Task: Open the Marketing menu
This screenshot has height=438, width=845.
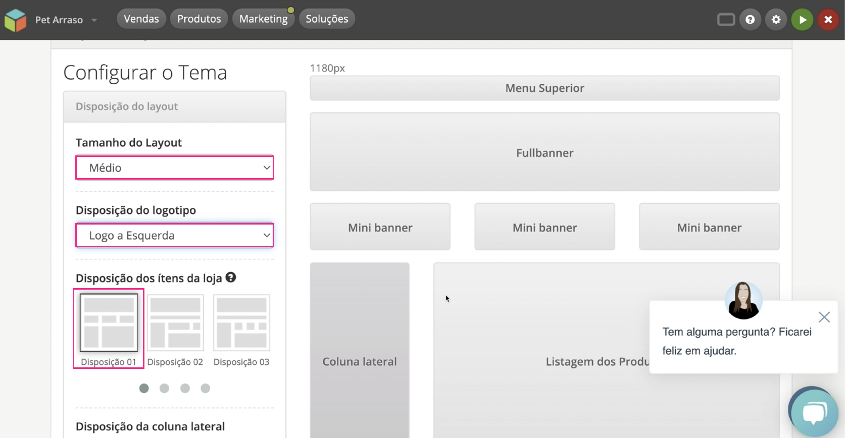Action: [x=264, y=19]
